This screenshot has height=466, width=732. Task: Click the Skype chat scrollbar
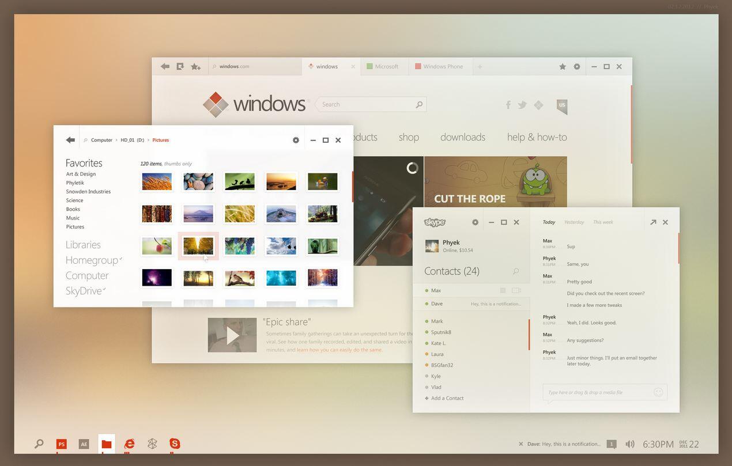(678, 248)
